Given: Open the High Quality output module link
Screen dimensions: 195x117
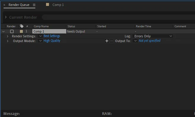Looking at the screenshot, I should (52, 41).
